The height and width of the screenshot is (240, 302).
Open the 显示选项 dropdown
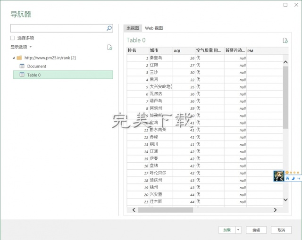click(21, 47)
